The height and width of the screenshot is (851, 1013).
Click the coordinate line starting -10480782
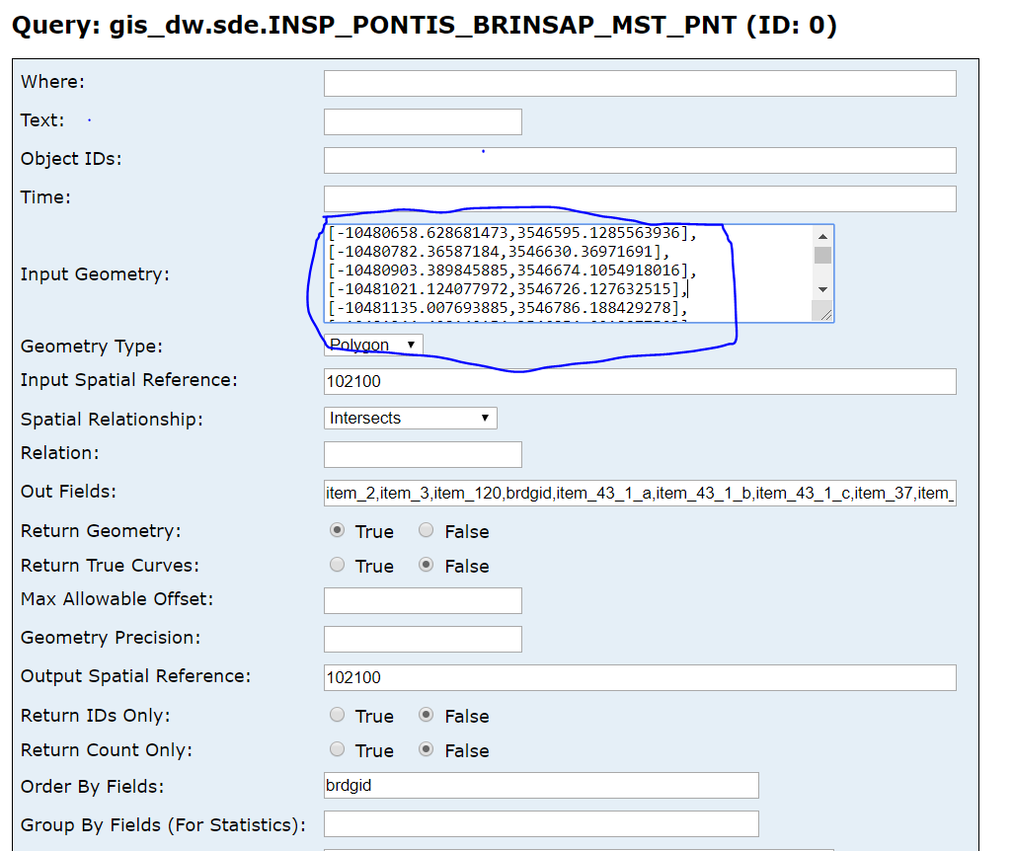coord(499,252)
